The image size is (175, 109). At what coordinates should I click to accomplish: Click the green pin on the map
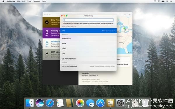[x=124, y=28]
